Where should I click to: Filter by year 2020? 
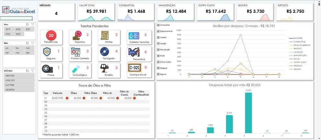coord(19,29)
